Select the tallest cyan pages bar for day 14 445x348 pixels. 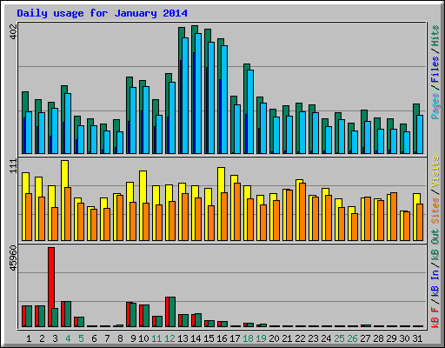[198, 93]
